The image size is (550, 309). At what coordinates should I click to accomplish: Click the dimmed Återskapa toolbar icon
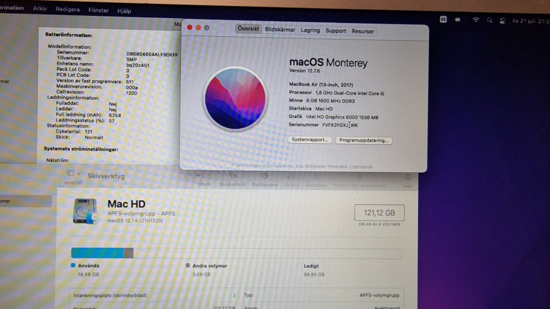click(x=316, y=177)
